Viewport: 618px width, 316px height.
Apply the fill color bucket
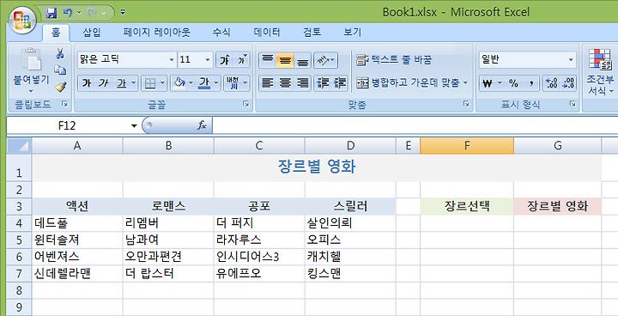point(179,83)
